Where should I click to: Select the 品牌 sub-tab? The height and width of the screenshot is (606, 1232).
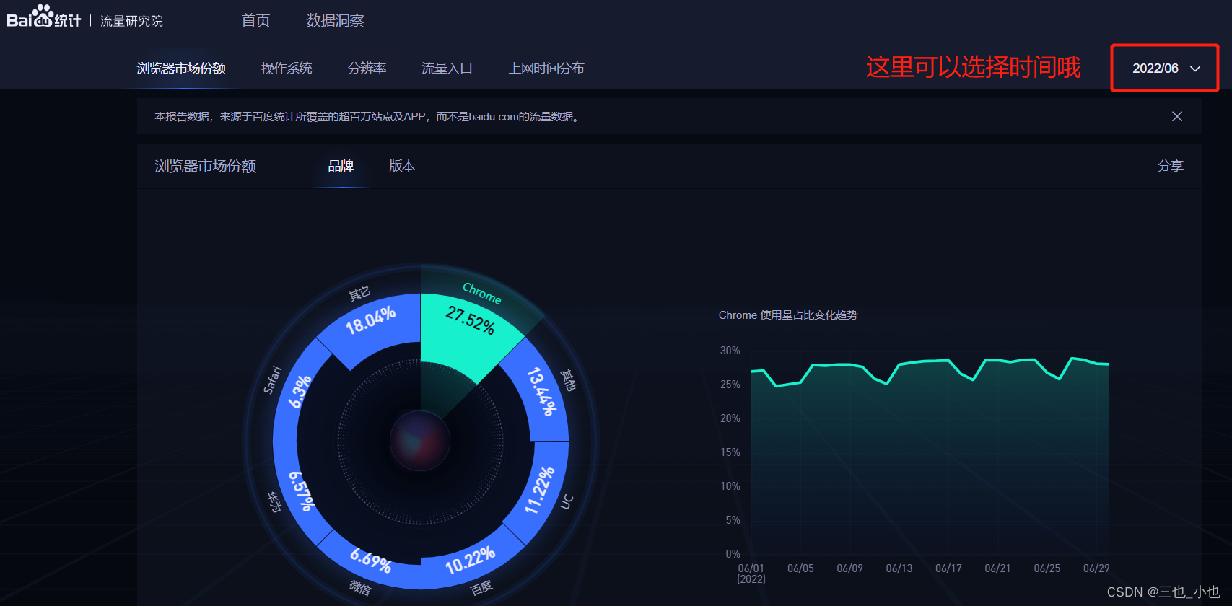[x=341, y=166]
